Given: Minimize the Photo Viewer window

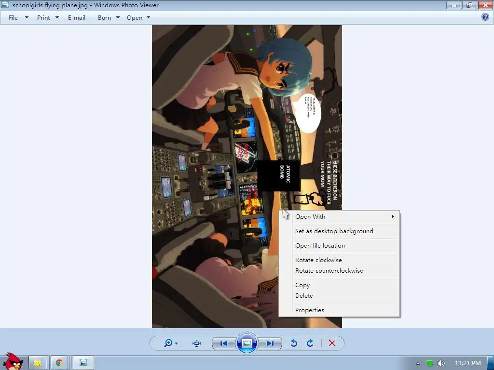Looking at the screenshot, I should 453,5.
